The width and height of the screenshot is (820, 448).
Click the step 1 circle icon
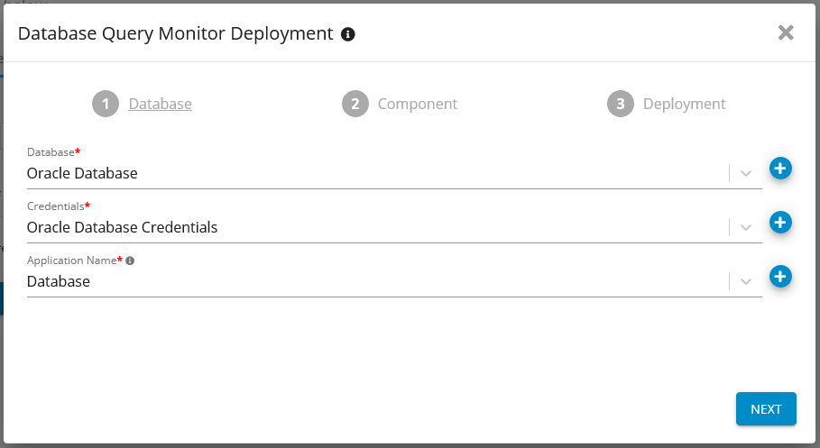pyautogui.click(x=106, y=104)
